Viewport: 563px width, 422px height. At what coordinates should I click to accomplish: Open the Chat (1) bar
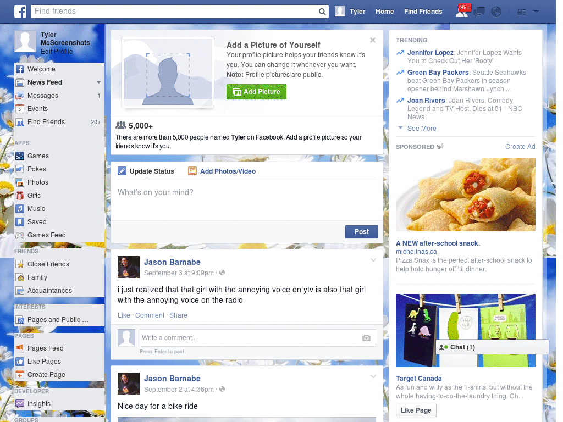492,347
